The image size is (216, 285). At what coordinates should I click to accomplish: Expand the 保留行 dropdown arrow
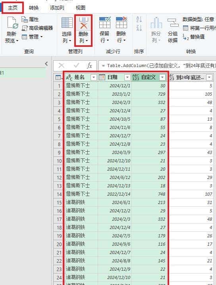(108, 40)
